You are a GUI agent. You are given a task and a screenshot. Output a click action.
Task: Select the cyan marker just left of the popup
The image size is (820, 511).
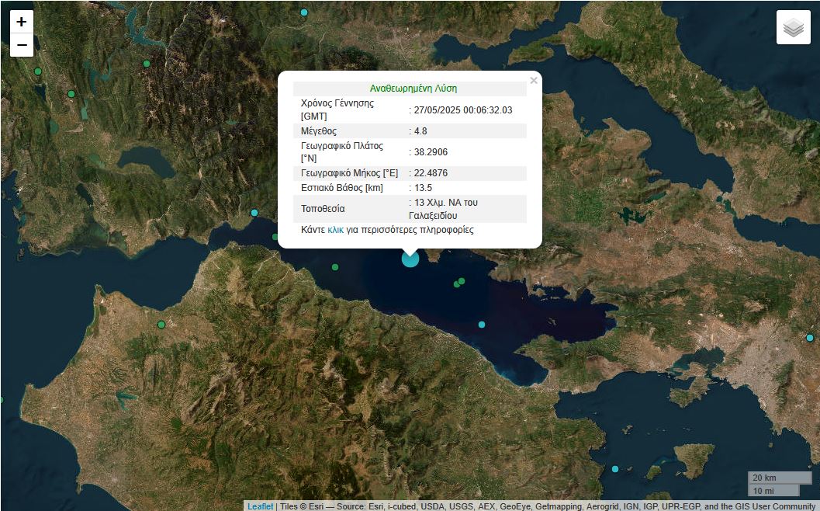254,213
